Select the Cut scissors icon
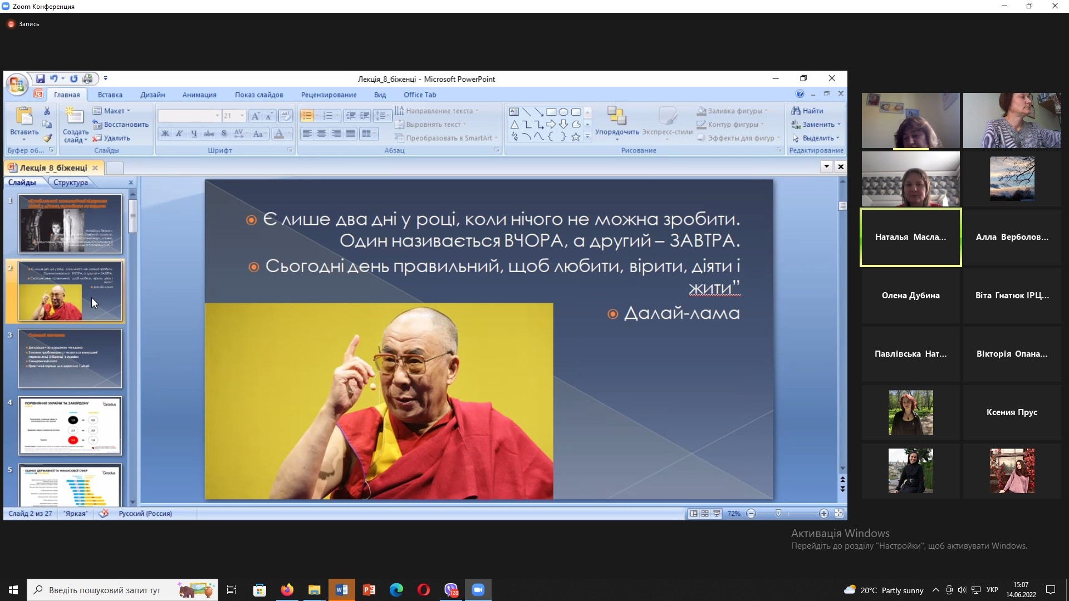The image size is (1069, 601). click(x=47, y=111)
